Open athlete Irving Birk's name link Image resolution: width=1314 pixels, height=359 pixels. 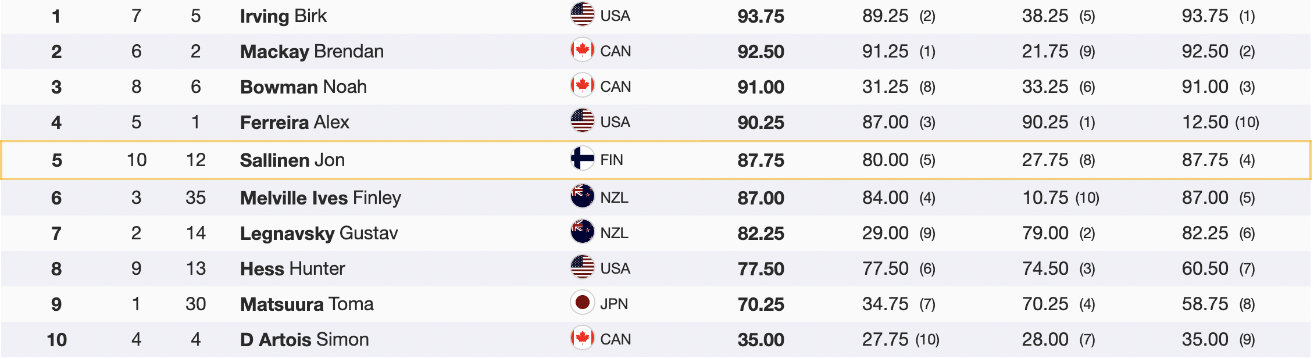tap(283, 16)
